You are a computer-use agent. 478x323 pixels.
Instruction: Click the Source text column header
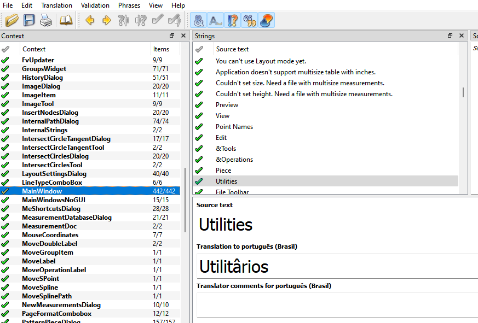pyautogui.click(x=232, y=49)
